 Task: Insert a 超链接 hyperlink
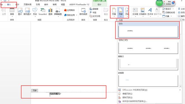tap(94, 9)
